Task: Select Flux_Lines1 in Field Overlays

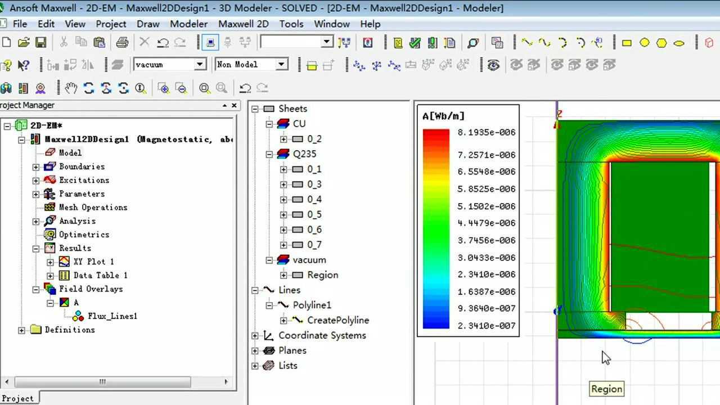Action: tap(112, 316)
